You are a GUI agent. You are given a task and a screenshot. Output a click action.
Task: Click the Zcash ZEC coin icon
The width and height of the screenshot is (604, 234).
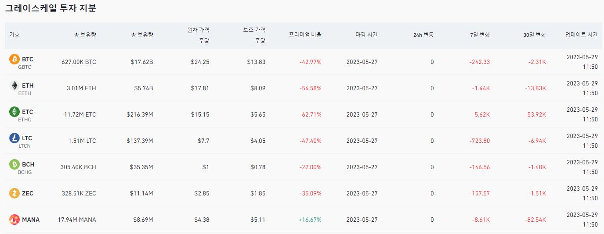tap(14, 193)
